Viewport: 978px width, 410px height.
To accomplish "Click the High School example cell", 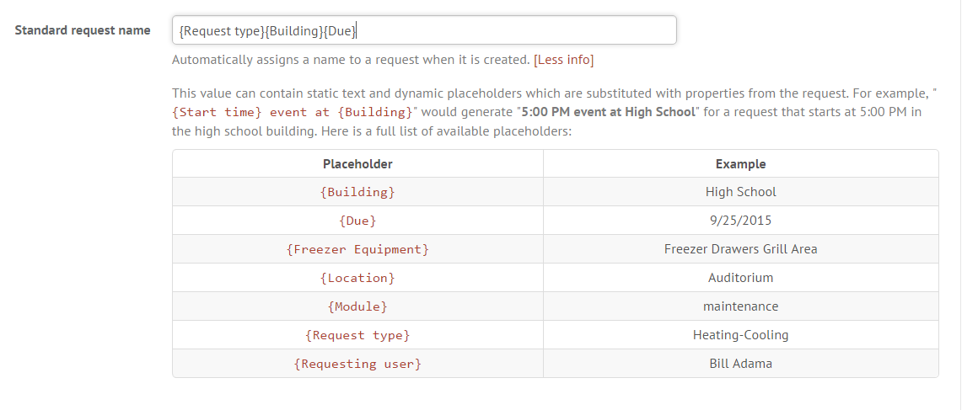I will click(740, 192).
